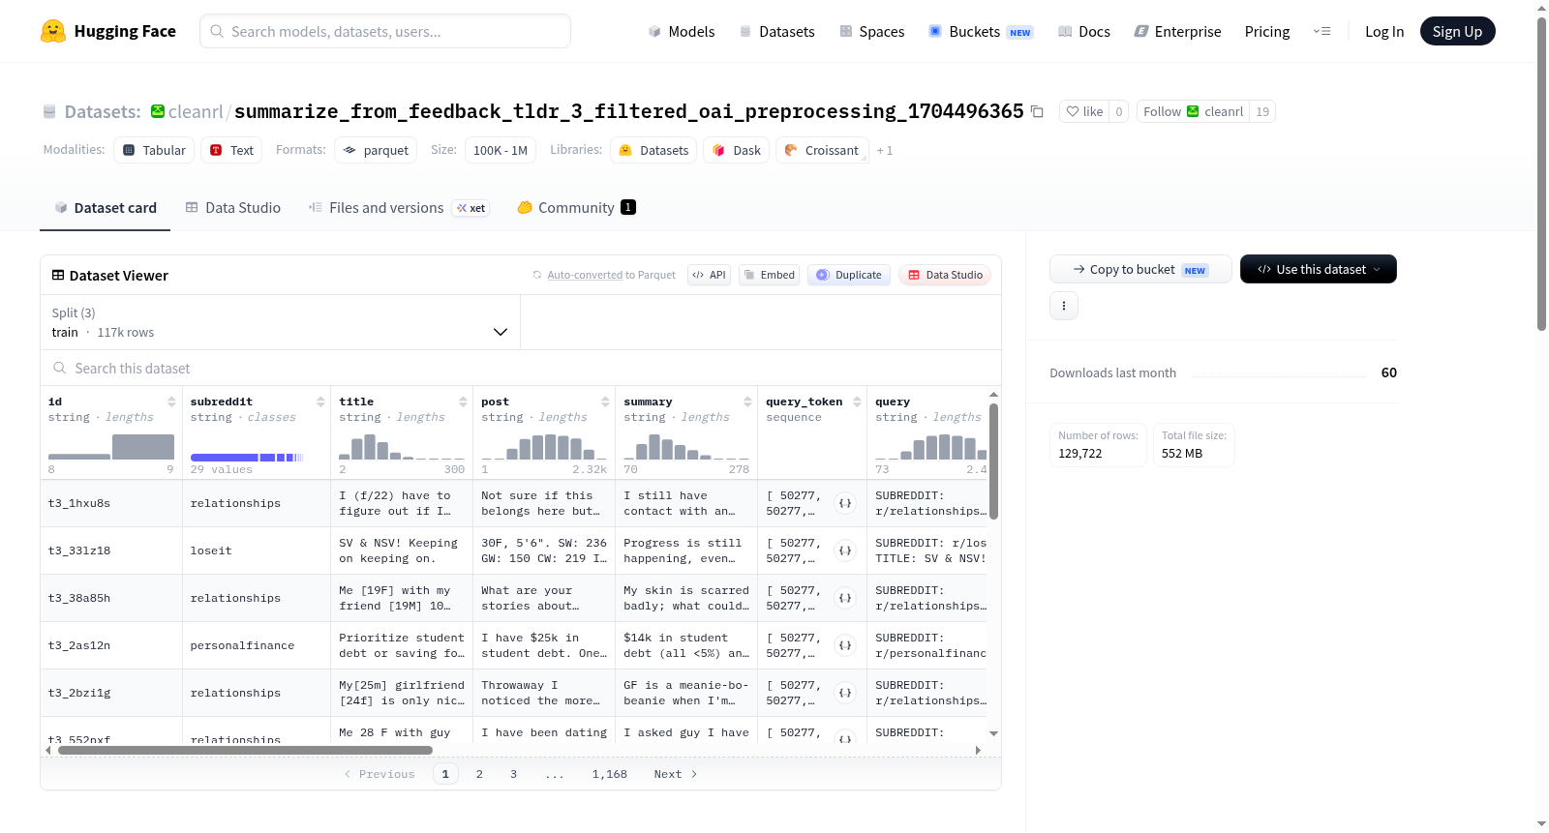Expand query_token JSON for row t3_2as12n
Image resolution: width=1549 pixels, height=833 pixels.
tap(845, 645)
